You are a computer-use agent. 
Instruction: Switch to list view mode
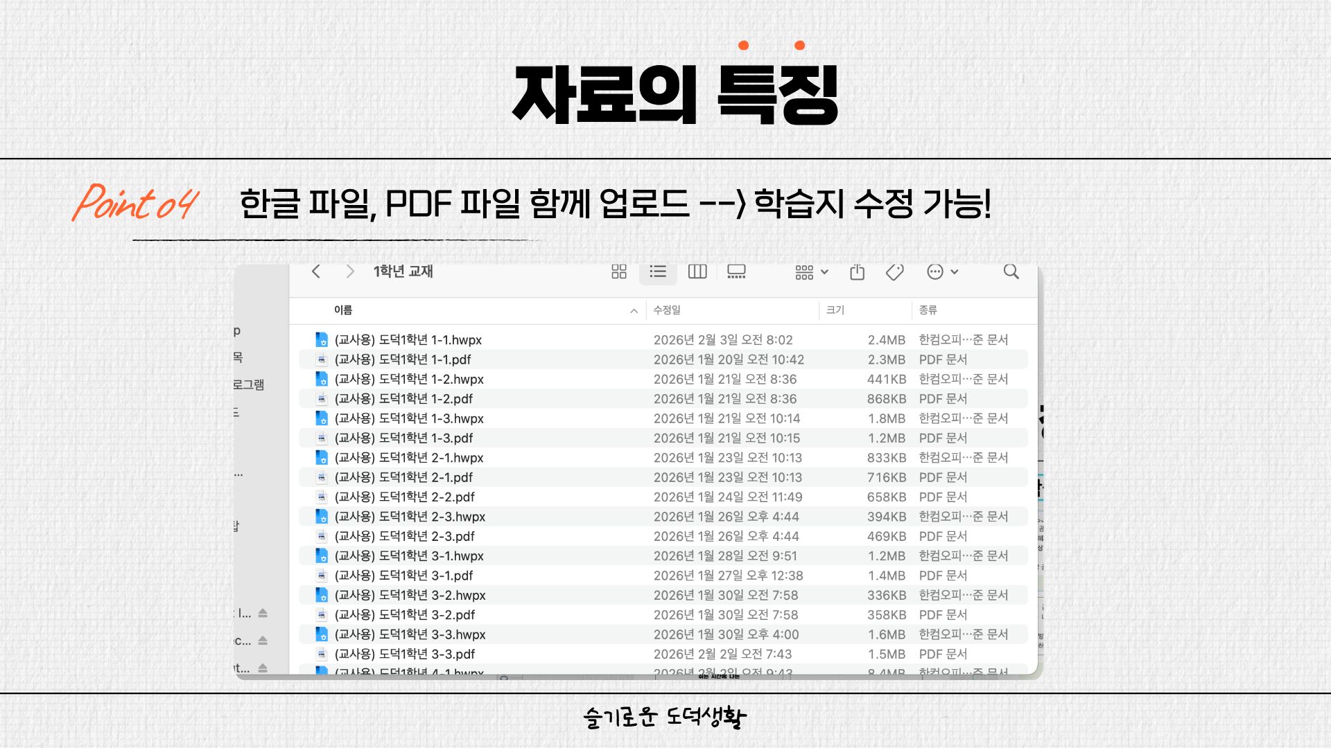click(658, 271)
